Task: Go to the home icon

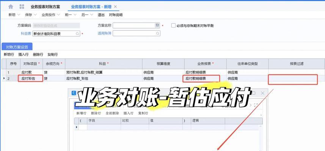Action: tap(11, 6)
